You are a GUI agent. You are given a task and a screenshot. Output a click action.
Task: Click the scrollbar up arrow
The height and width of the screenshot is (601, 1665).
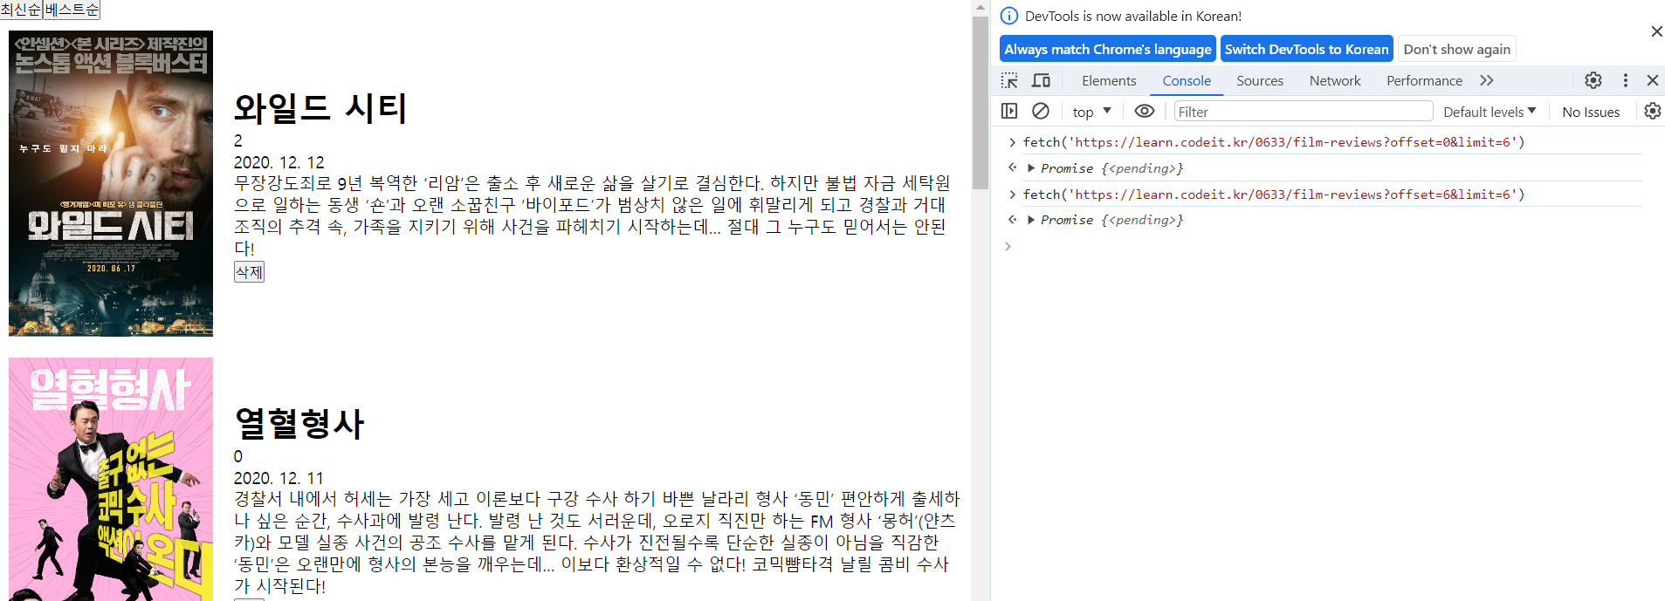pyautogui.click(x=980, y=7)
